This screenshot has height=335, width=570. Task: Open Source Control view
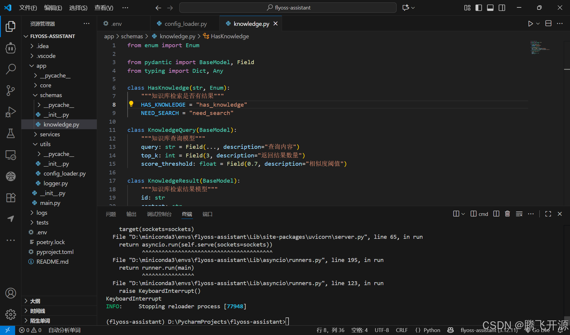point(11,91)
